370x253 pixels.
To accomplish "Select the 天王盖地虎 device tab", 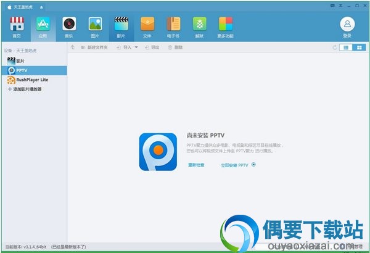I will tap(23, 7).
